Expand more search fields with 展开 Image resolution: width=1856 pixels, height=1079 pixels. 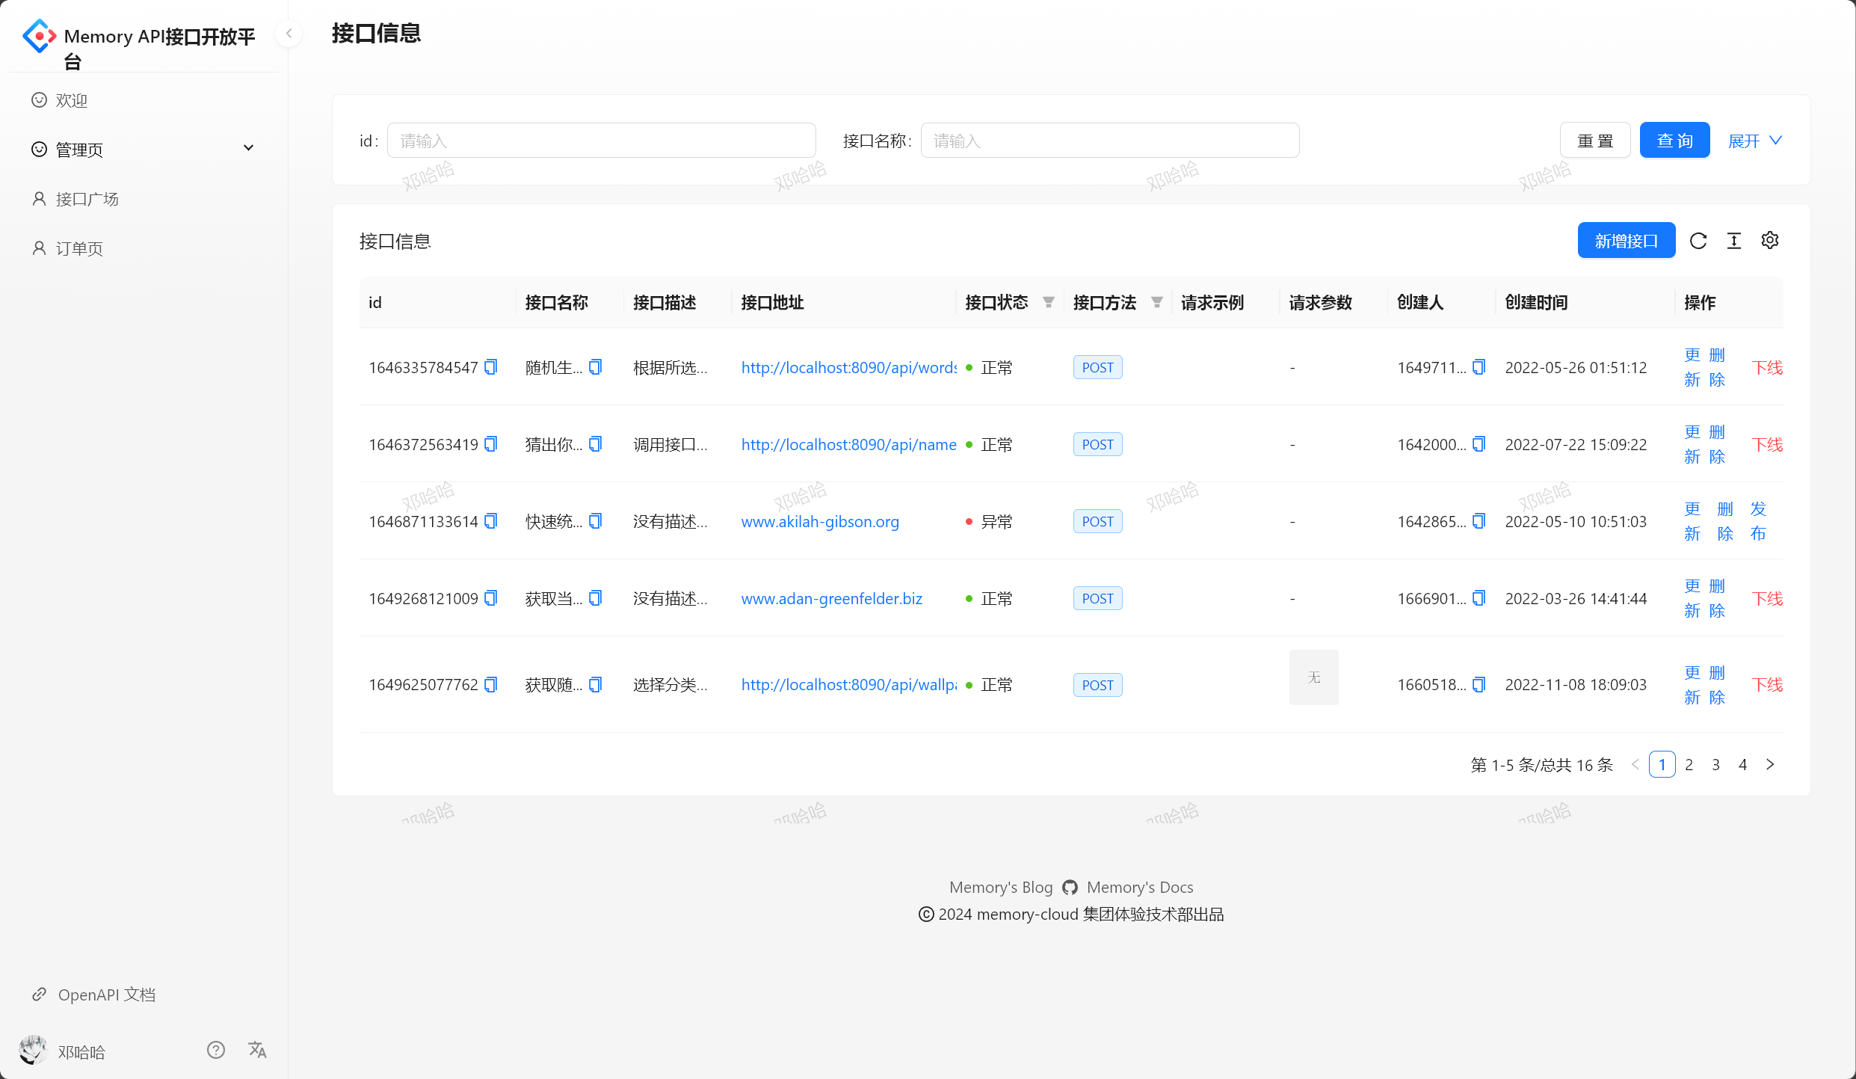pos(1755,141)
